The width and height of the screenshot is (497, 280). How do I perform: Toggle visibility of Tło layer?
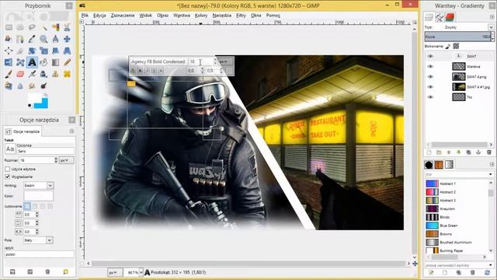(x=430, y=96)
